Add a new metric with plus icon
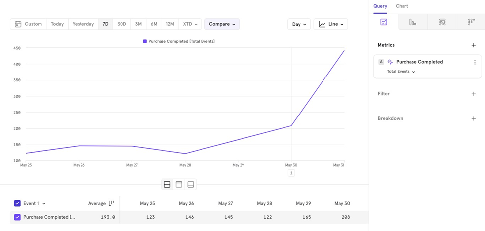The height and width of the screenshot is (231, 485). [x=473, y=45]
